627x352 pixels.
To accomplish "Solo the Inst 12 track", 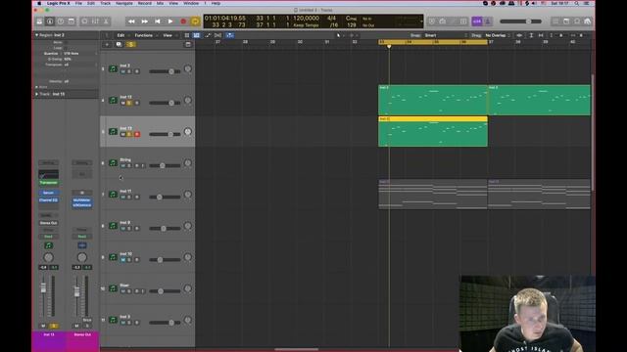I will (129, 103).
